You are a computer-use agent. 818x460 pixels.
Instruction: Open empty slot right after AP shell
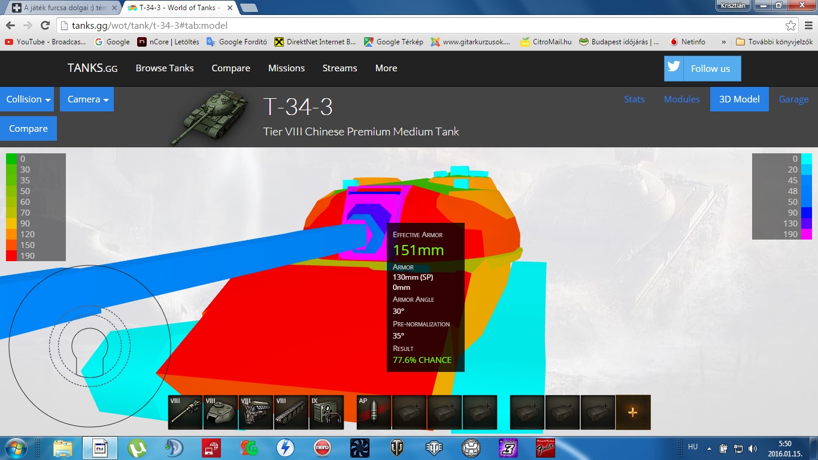tap(409, 413)
